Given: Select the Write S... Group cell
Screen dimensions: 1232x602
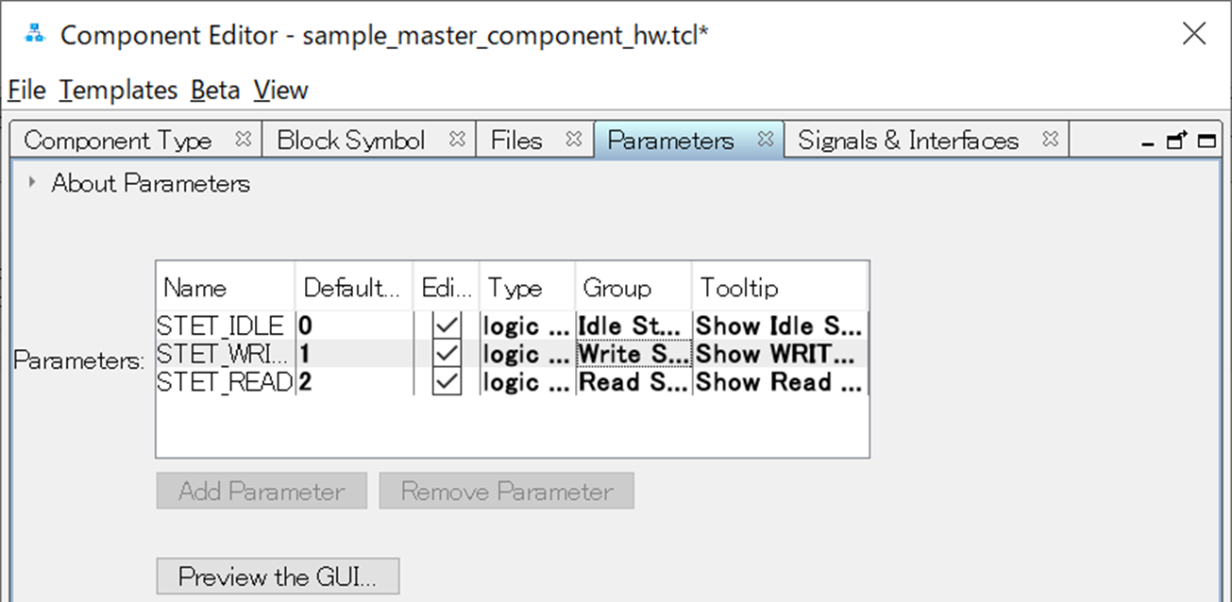Looking at the screenshot, I should [633, 354].
